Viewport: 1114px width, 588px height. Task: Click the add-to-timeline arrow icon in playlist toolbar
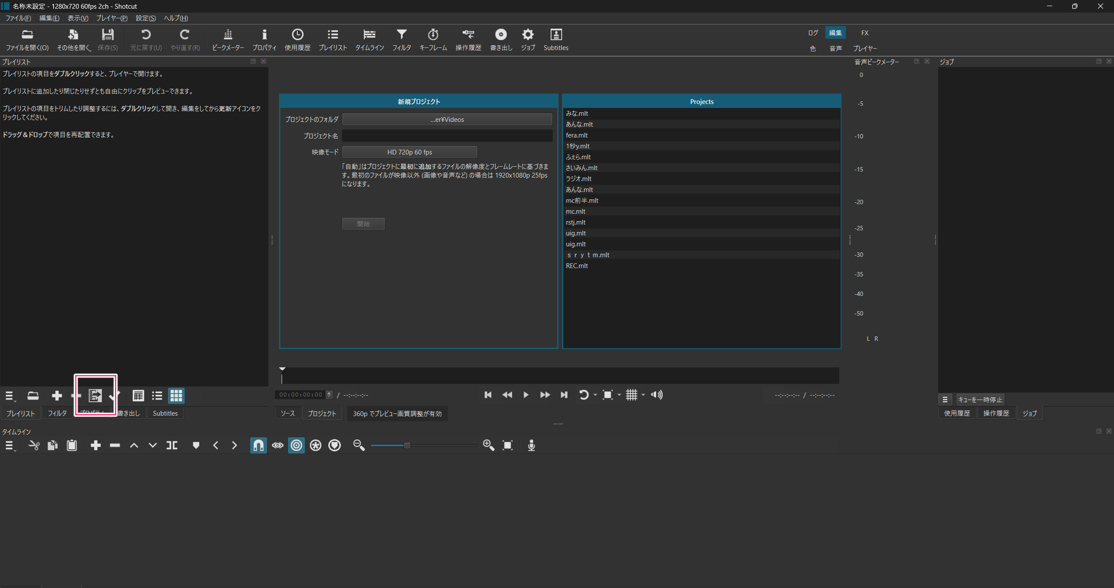click(x=95, y=396)
